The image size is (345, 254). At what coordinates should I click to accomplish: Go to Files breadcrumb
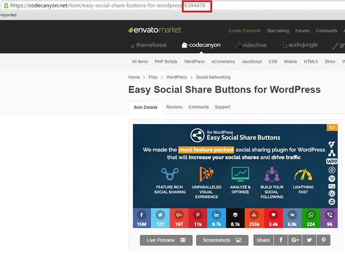pyautogui.click(x=153, y=77)
